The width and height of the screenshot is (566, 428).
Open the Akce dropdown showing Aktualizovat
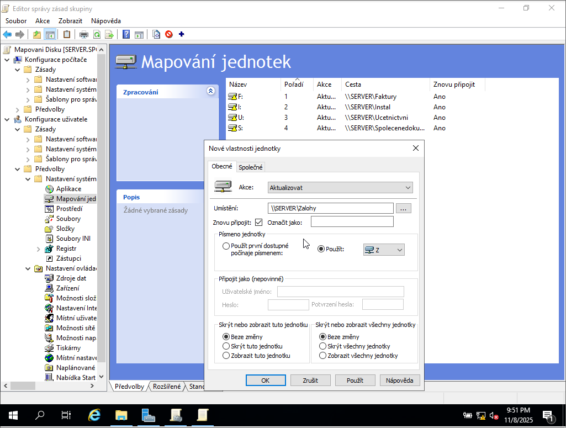coord(340,188)
